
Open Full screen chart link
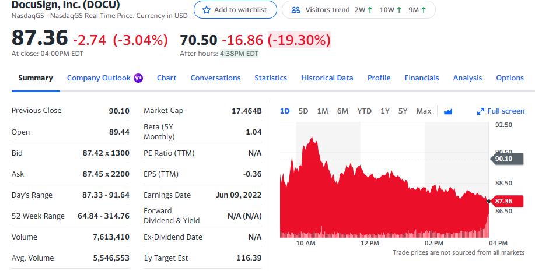tap(505, 111)
